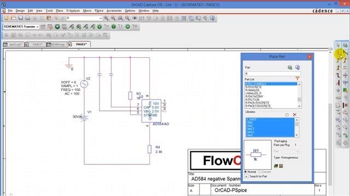This screenshot has height=196, width=350.
Task: Click the zoom to area icon
Action: coord(120,18)
